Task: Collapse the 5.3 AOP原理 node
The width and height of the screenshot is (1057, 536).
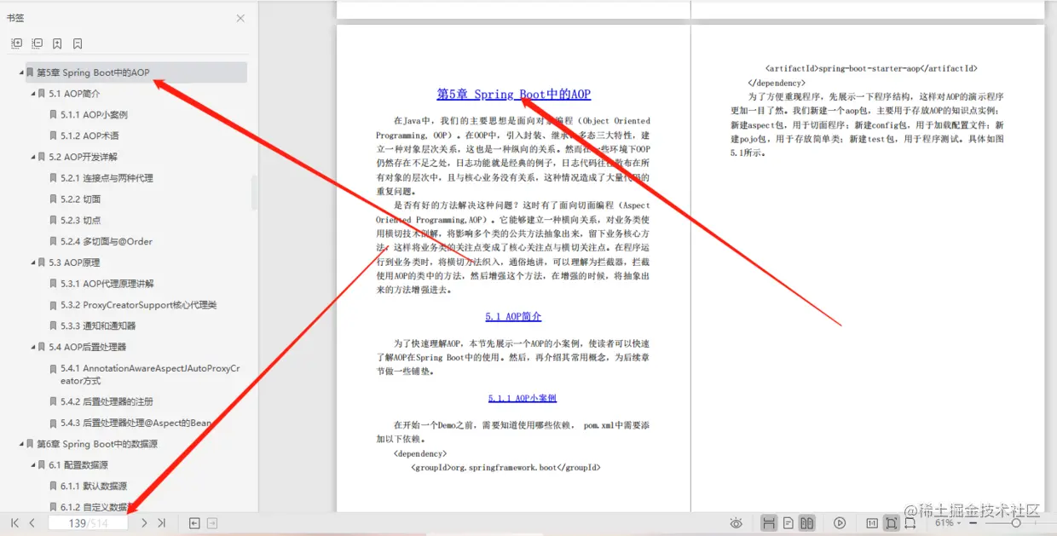Action: point(33,262)
